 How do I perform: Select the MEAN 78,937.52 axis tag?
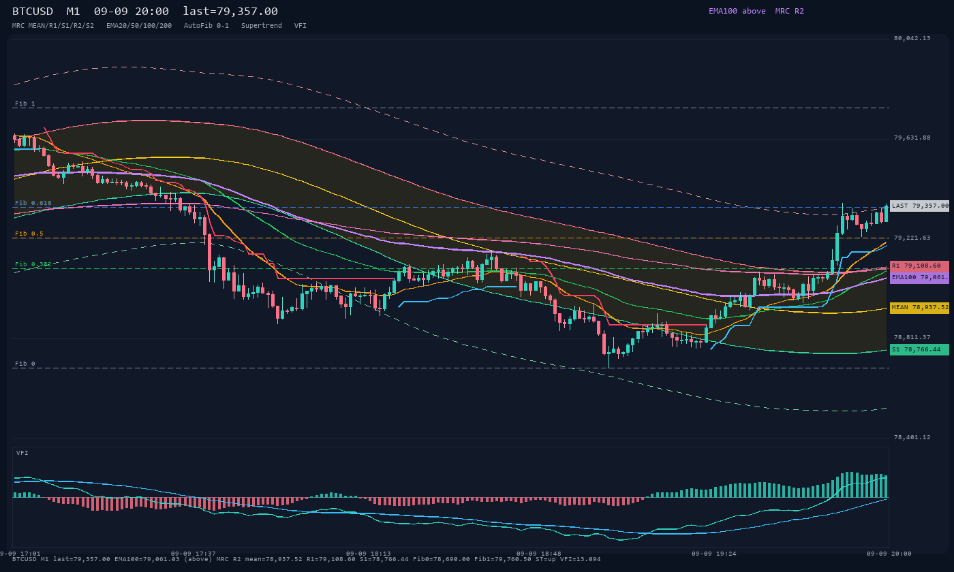click(919, 308)
